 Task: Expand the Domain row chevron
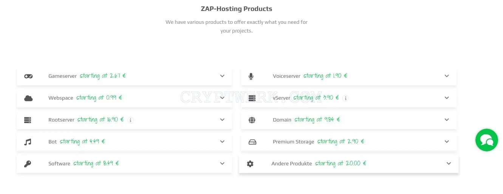tap(447, 120)
